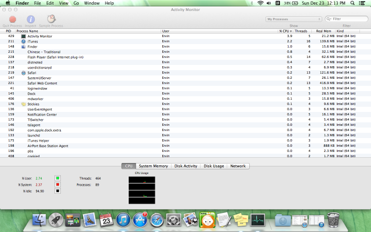Click the Filter magnifier dropdown arrow
The width and height of the screenshot is (371, 232).
(329, 19)
